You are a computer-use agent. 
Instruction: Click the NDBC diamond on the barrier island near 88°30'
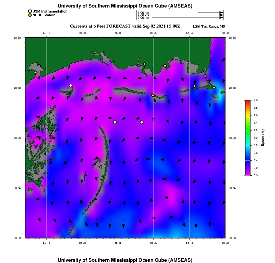coord(153,95)
